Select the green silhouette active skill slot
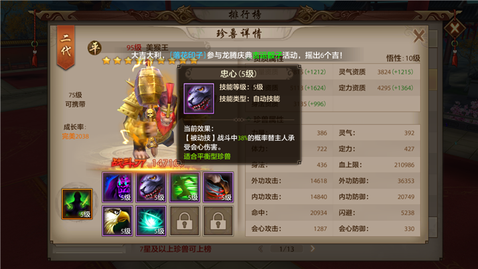Image resolution: width=478 pixels, height=269 pixels. tap(77, 204)
